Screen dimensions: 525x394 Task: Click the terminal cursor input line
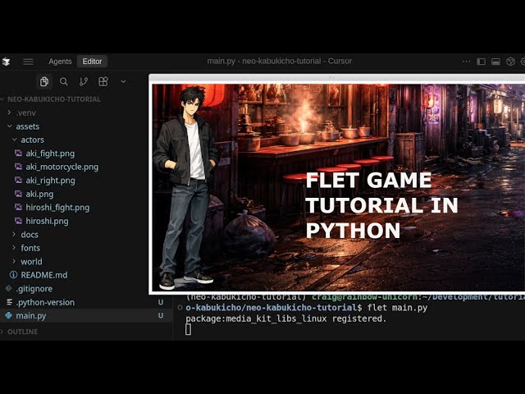pyautogui.click(x=188, y=329)
